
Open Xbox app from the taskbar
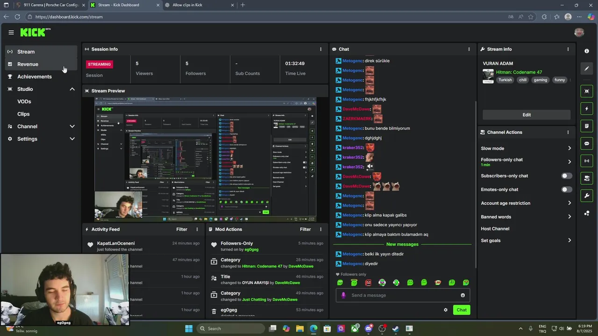(355, 329)
